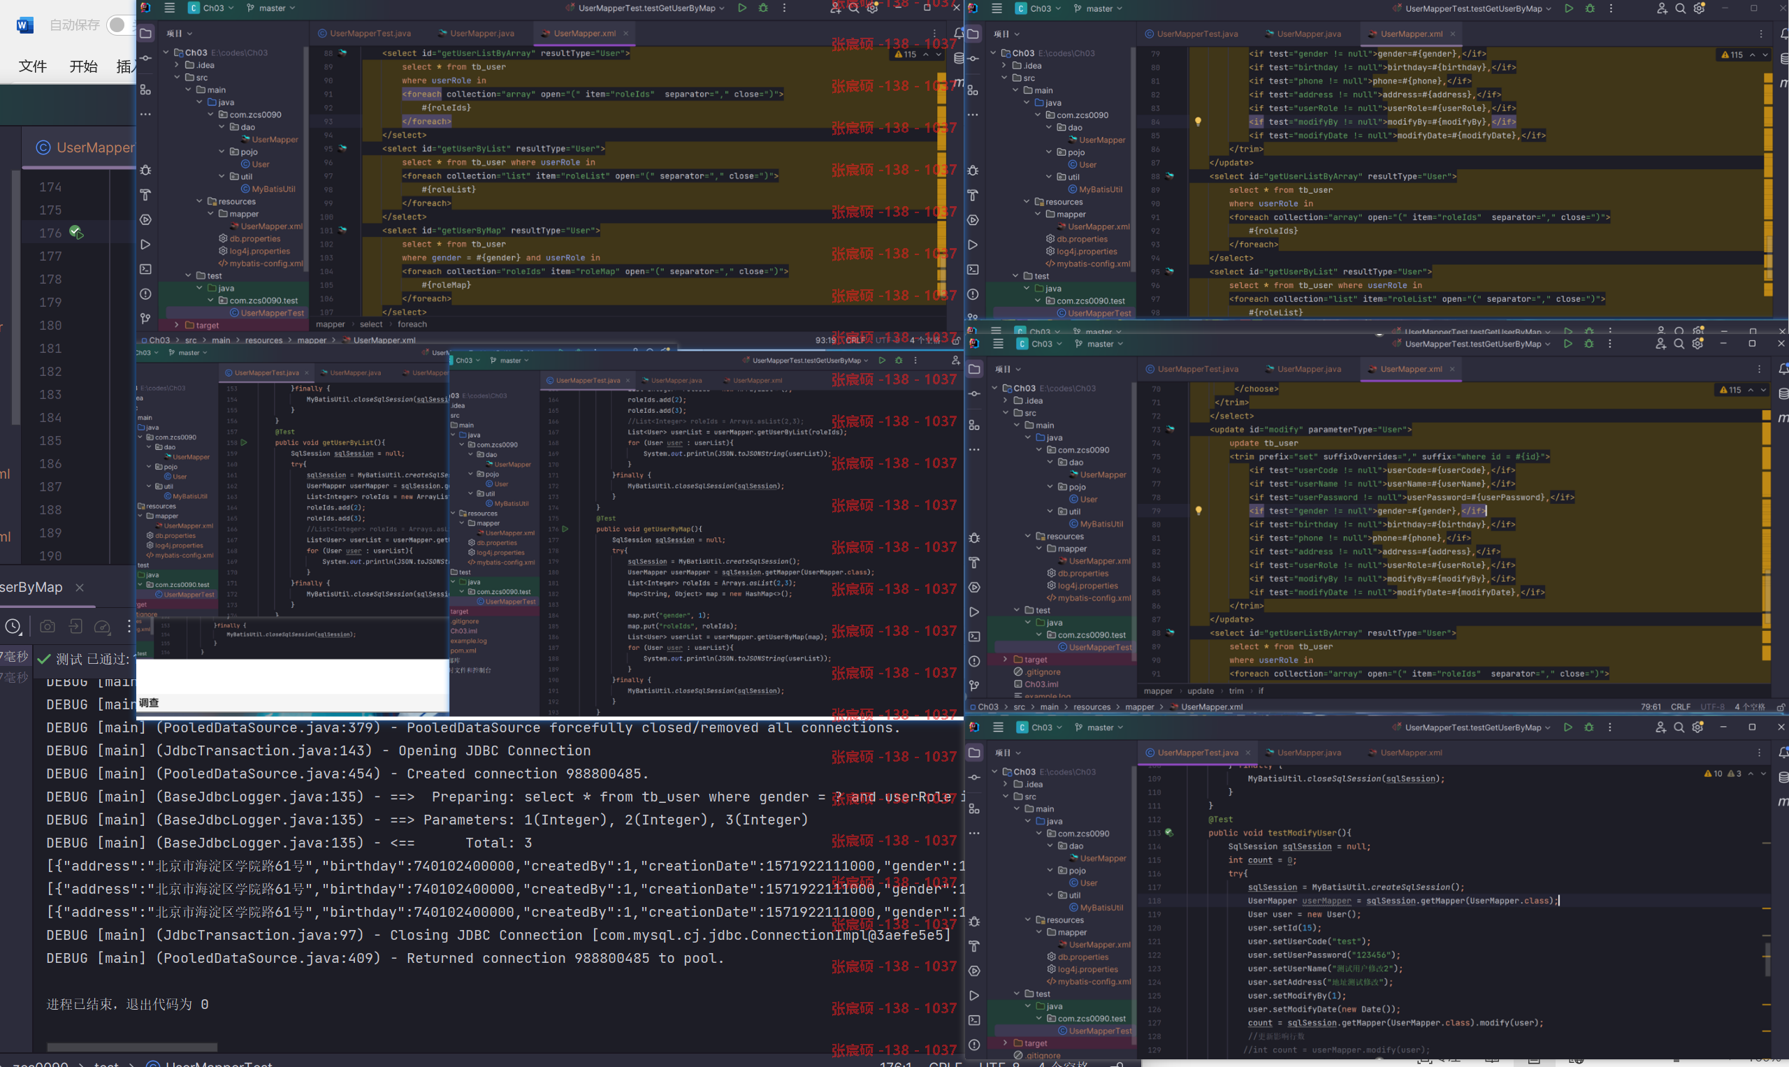The width and height of the screenshot is (1789, 1067).
Task: Click read-only lock icon in update/trim window status bar
Action: coord(1781,706)
